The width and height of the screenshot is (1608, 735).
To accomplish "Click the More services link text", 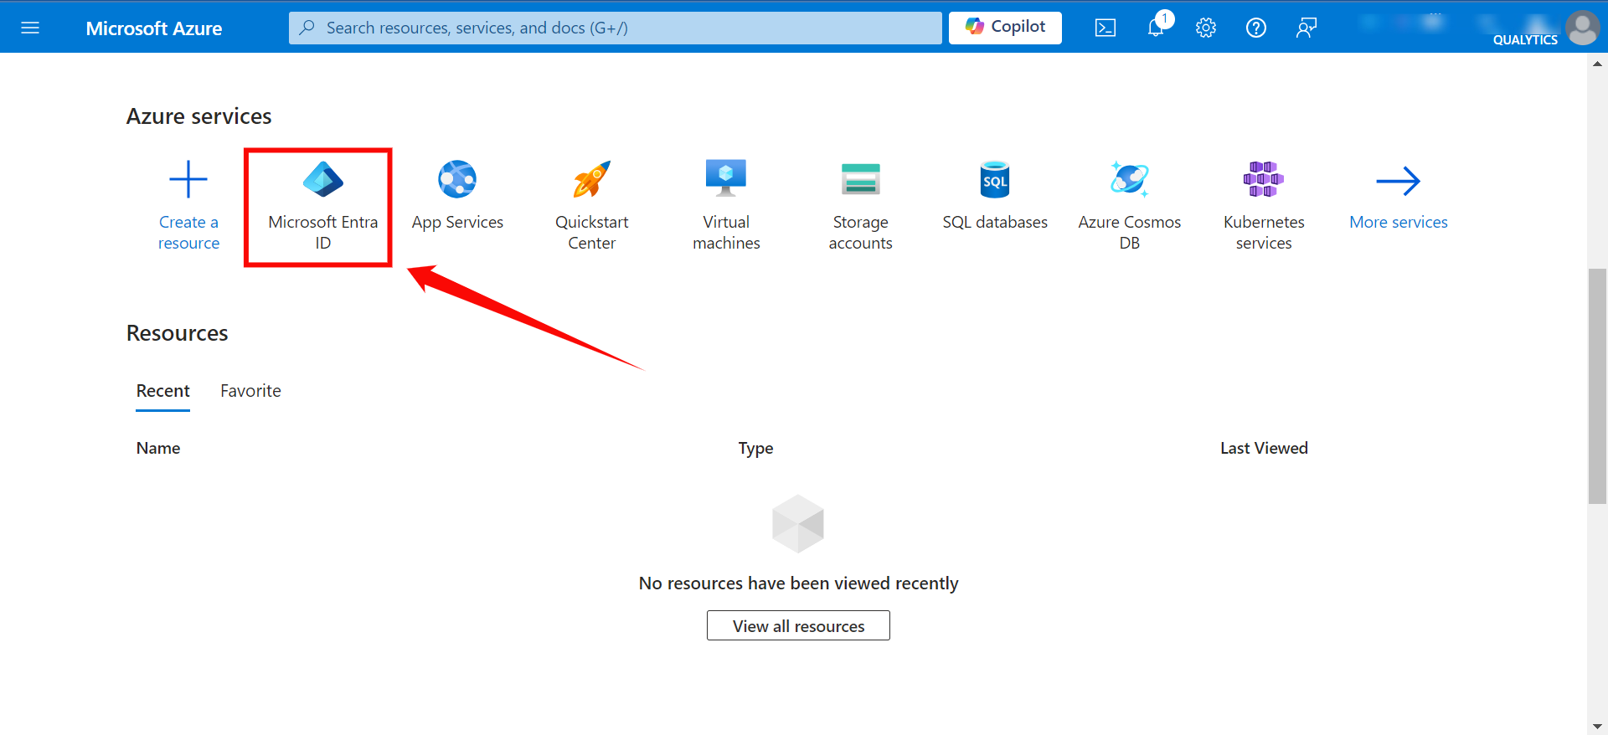I will (x=1399, y=222).
